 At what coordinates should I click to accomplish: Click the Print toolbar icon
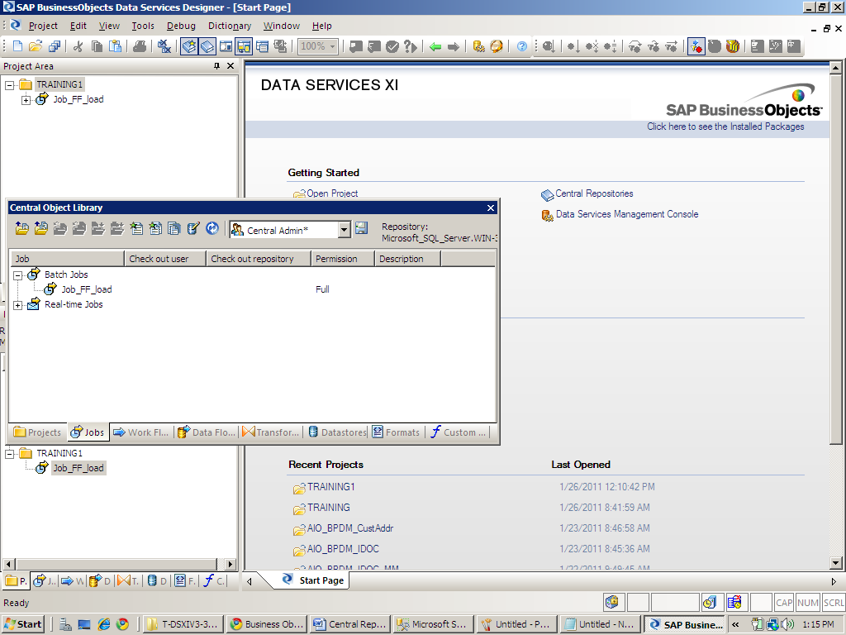[139, 46]
